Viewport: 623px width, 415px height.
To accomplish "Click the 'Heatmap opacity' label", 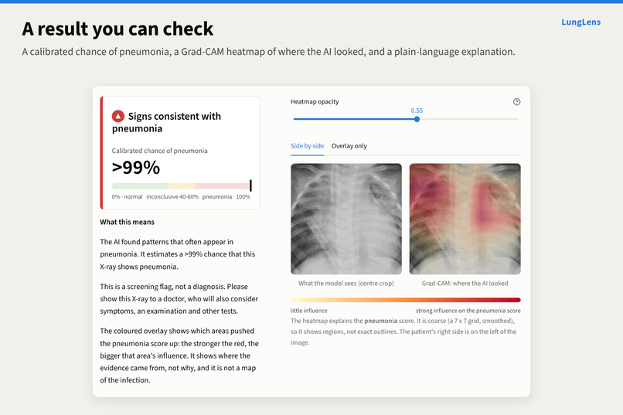I will [315, 102].
